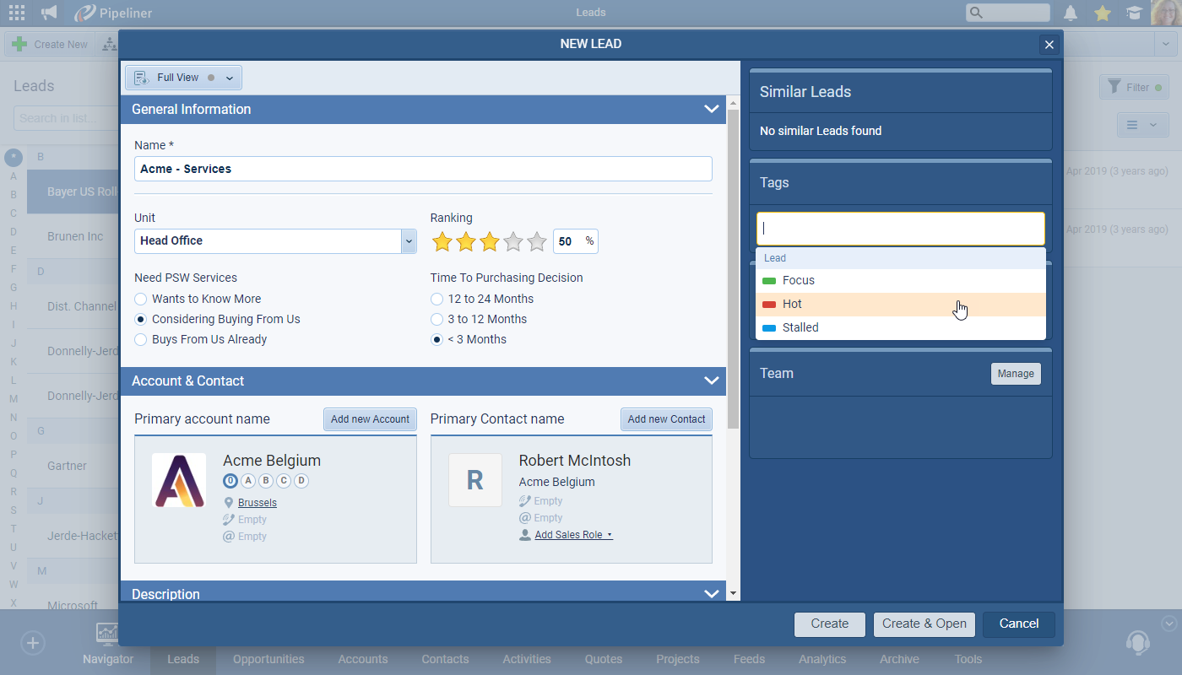Switch to the Opportunities tab
This screenshot has height=675, width=1182.
pos(268,659)
